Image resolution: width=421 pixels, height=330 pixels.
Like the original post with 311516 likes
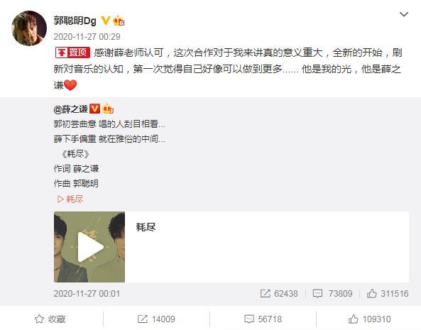[x=388, y=294]
